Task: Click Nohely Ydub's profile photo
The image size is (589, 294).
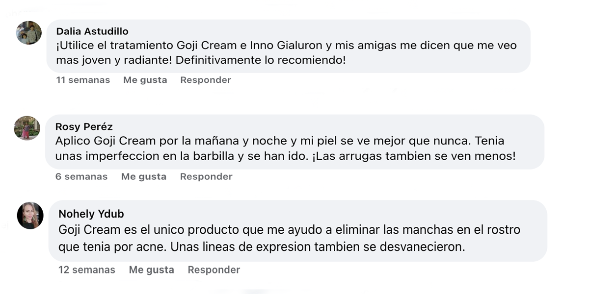Action: [x=30, y=215]
